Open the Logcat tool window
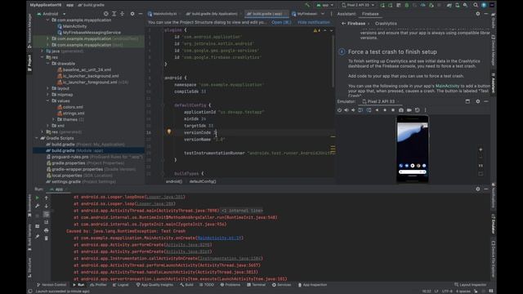 click(x=121, y=285)
